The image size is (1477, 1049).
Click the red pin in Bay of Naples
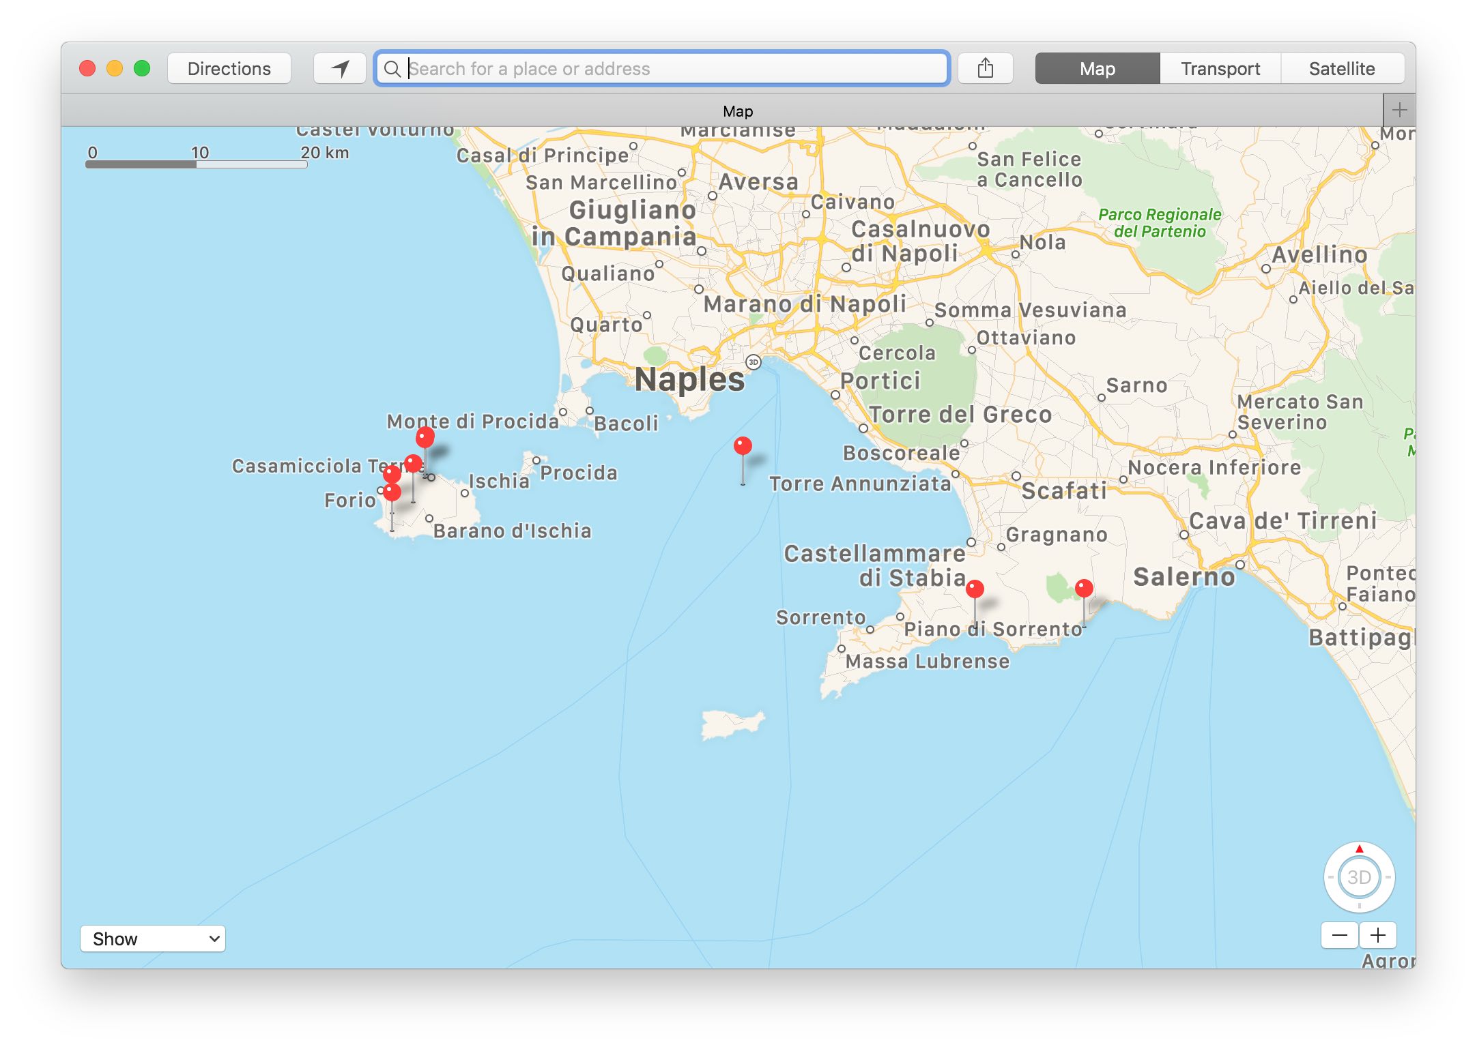743,446
